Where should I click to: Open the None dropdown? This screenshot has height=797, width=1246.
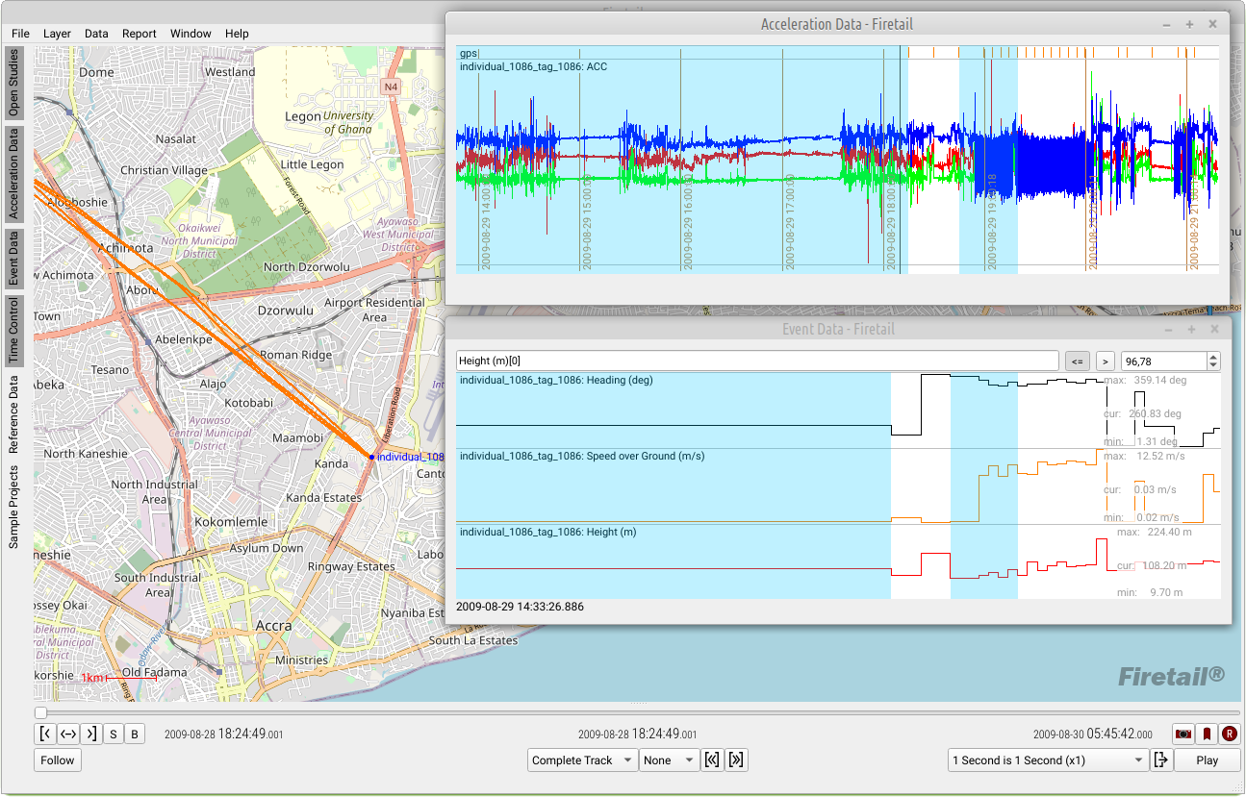coord(669,760)
